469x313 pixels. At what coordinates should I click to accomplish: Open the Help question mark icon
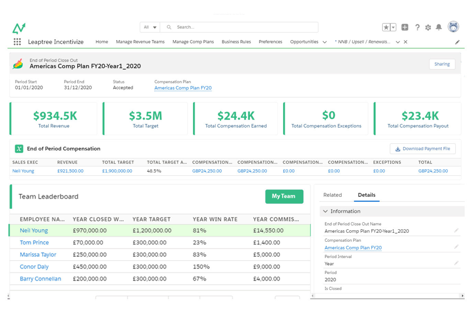coord(417,27)
